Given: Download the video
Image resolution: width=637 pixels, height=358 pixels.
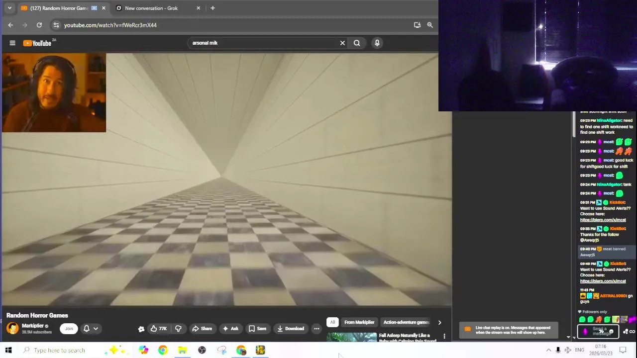Looking at the screenshot, I should click(291, 328).
